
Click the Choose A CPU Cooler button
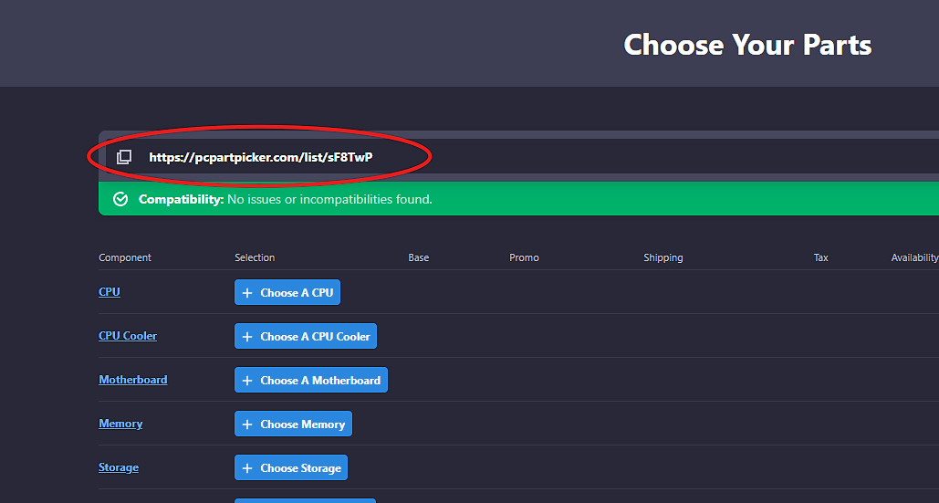[306, 337]
